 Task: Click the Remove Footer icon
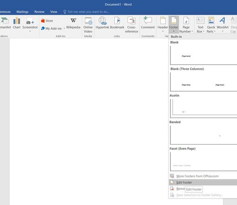[172, 188]
